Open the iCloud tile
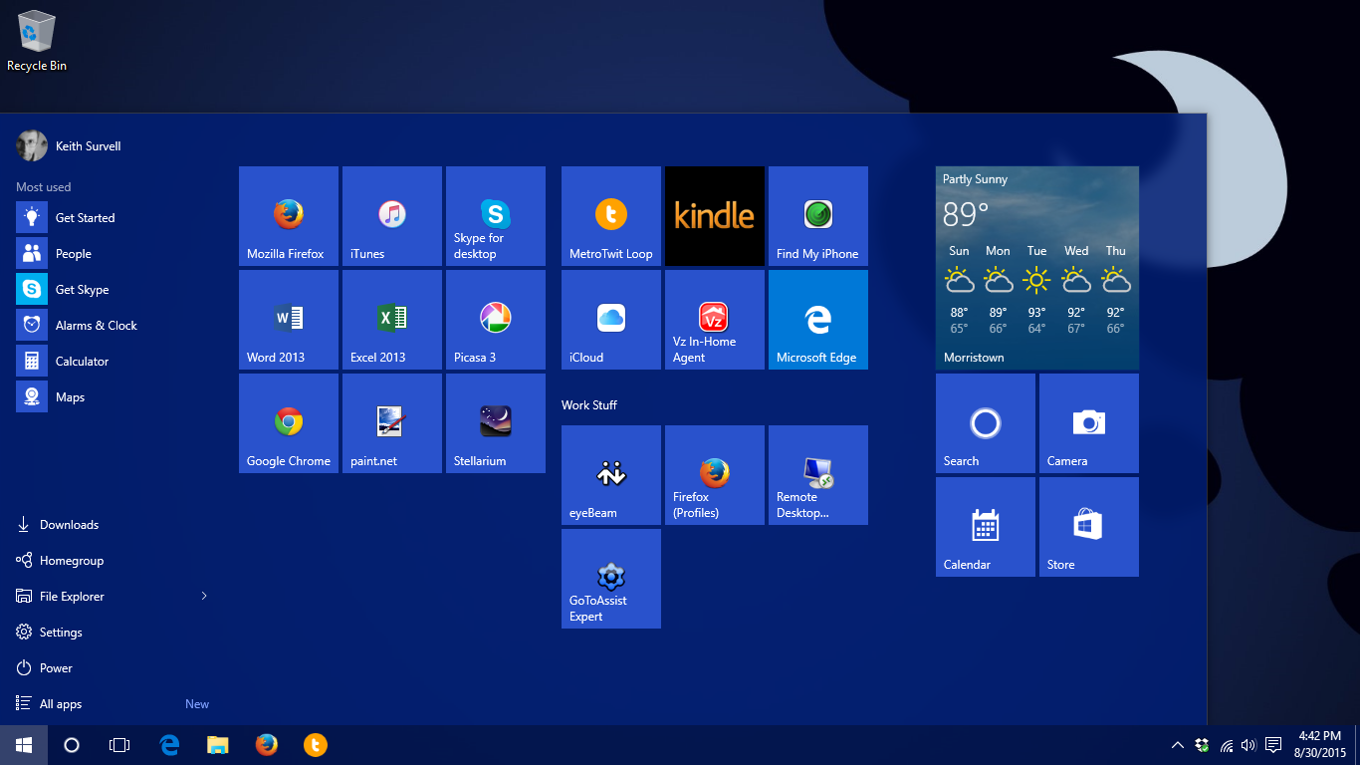The image size is (1360, 765). (x=611, y=320)
